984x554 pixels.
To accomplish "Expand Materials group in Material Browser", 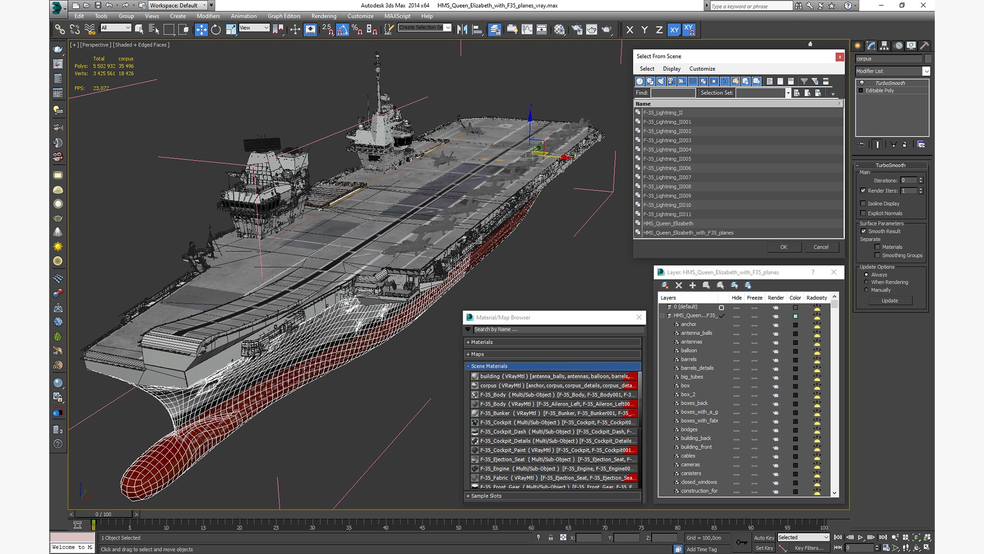I will point(552,342).
